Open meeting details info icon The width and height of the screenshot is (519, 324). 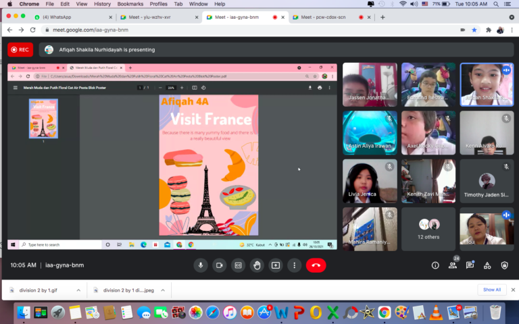435,265
